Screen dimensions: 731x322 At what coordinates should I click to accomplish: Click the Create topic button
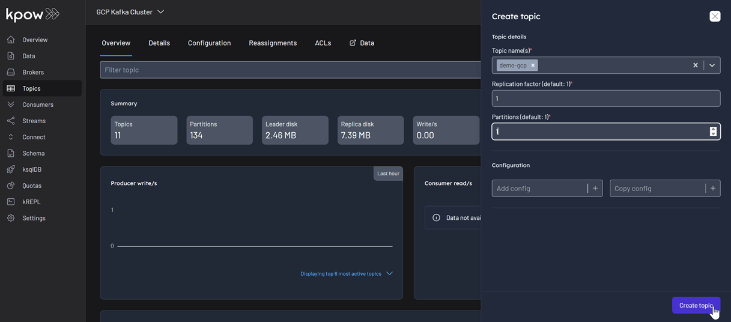point(696,305)
